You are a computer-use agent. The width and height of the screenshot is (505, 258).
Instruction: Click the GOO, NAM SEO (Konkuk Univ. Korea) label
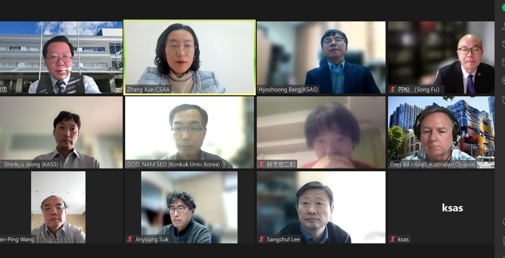coord(173,165)
